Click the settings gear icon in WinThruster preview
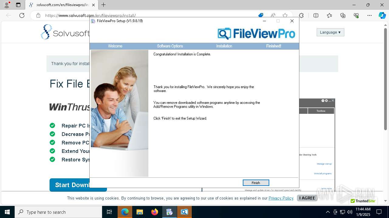The height and width of the screenshot is (218, 389). tap(326, 101)
